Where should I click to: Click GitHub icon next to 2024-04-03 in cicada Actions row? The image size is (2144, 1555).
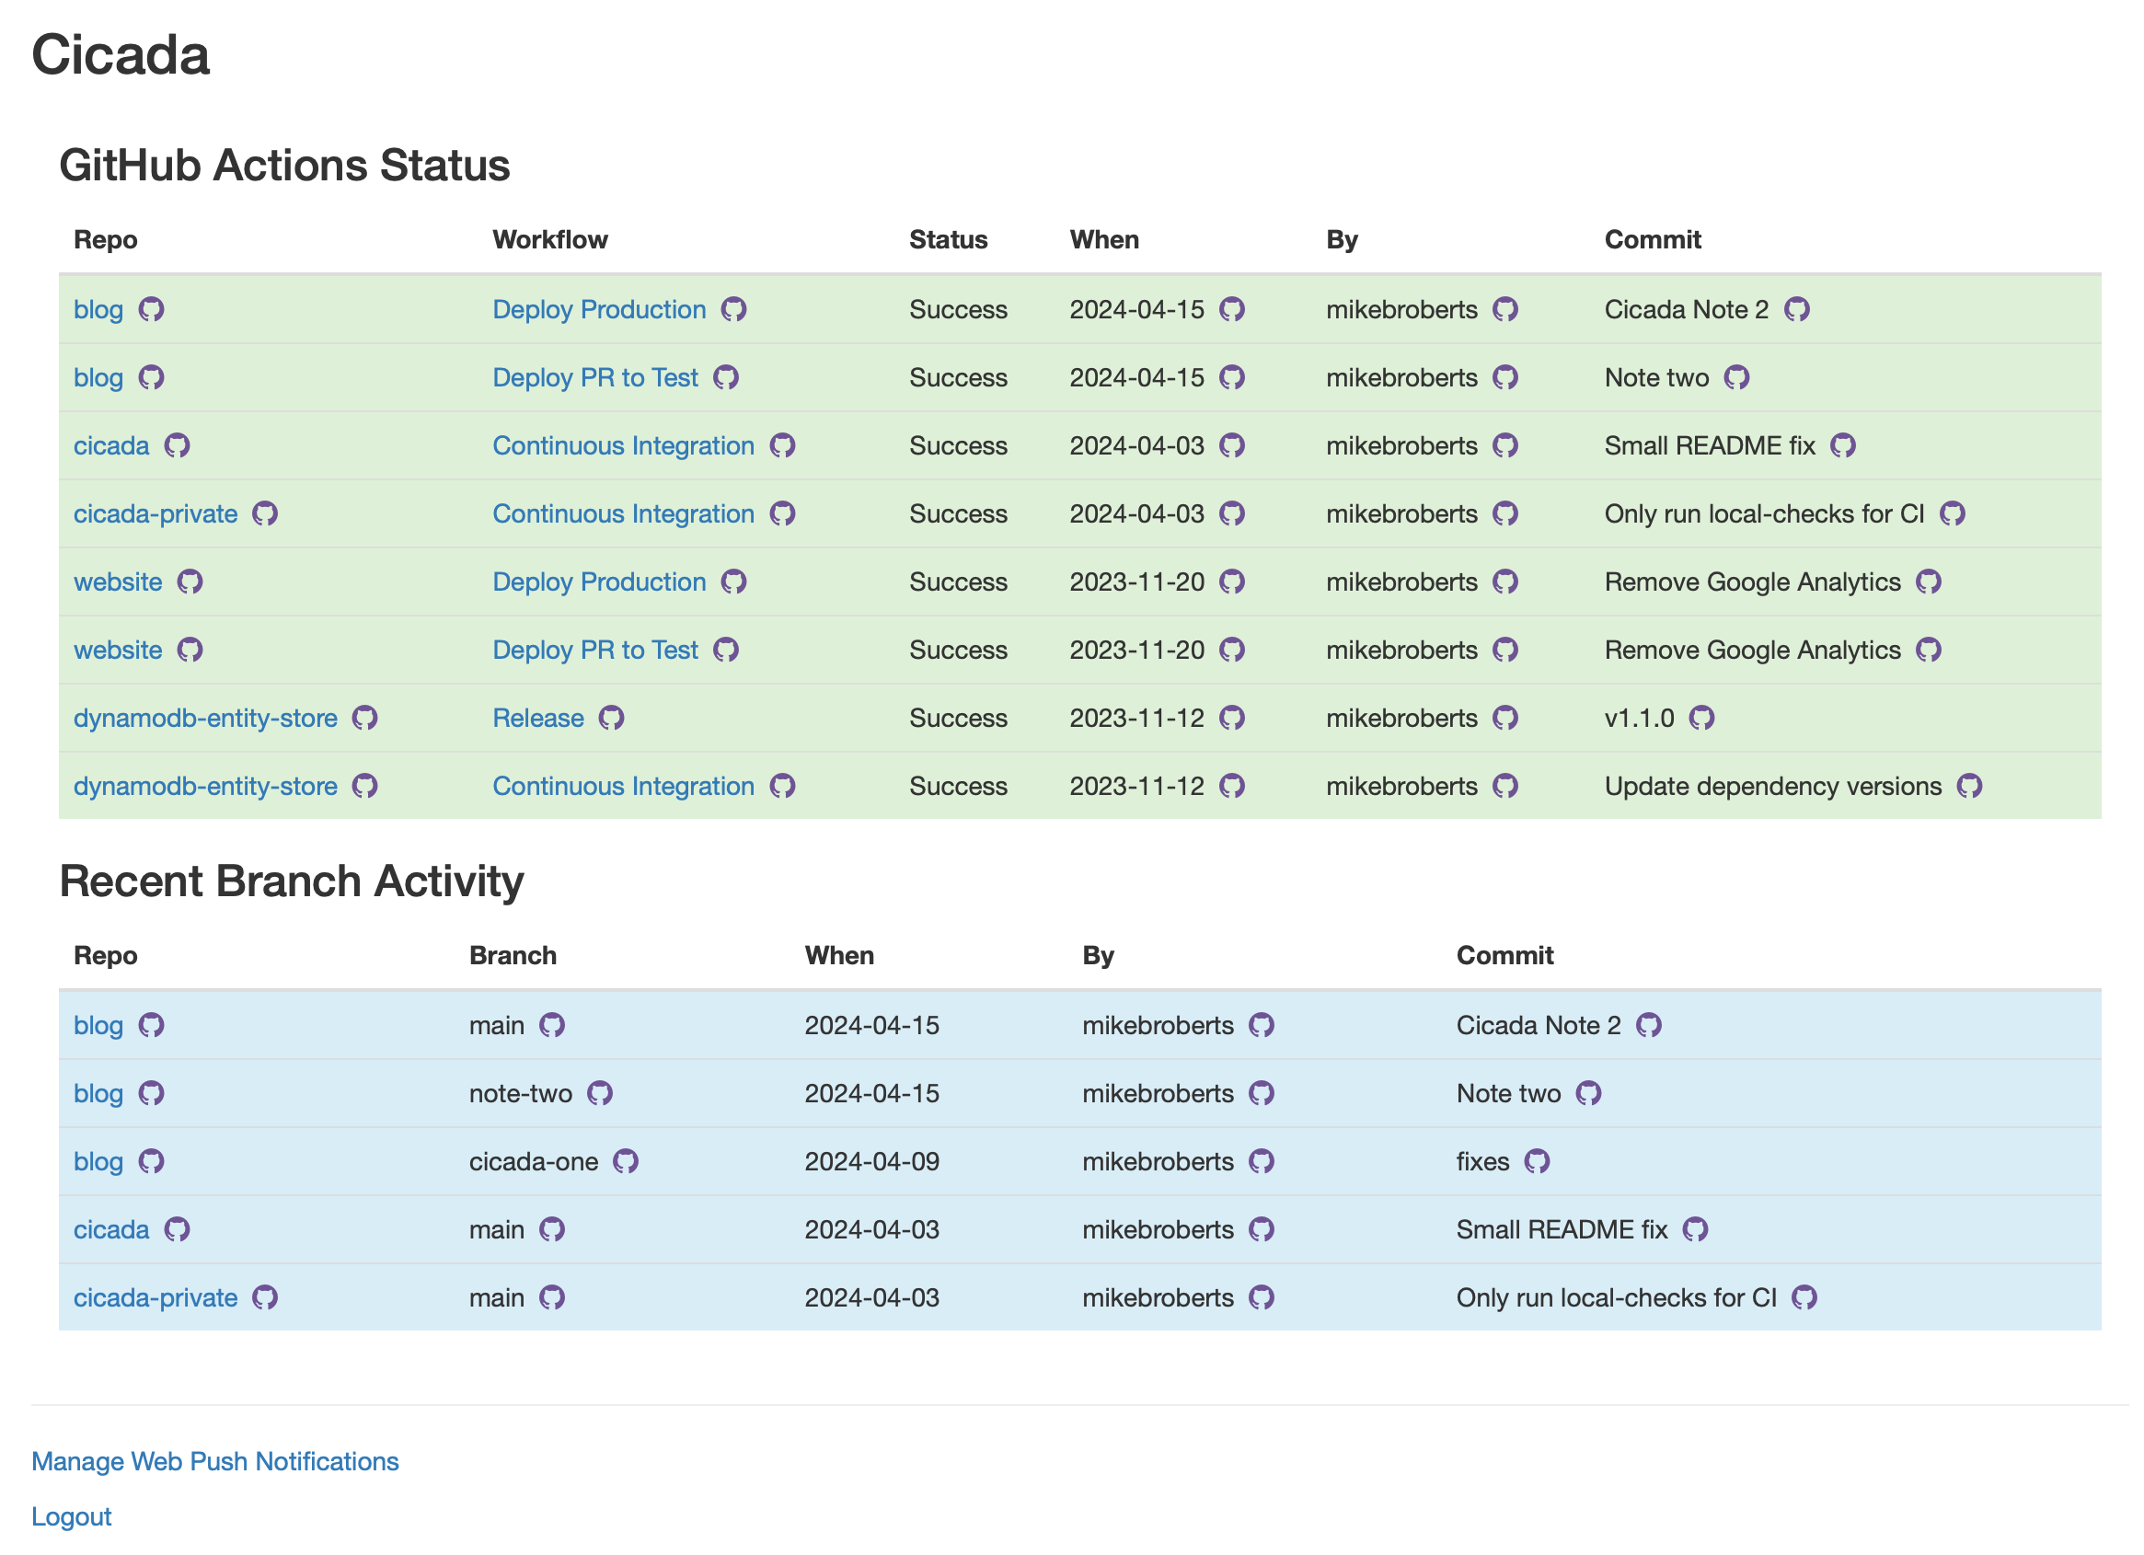point(1232,445)
